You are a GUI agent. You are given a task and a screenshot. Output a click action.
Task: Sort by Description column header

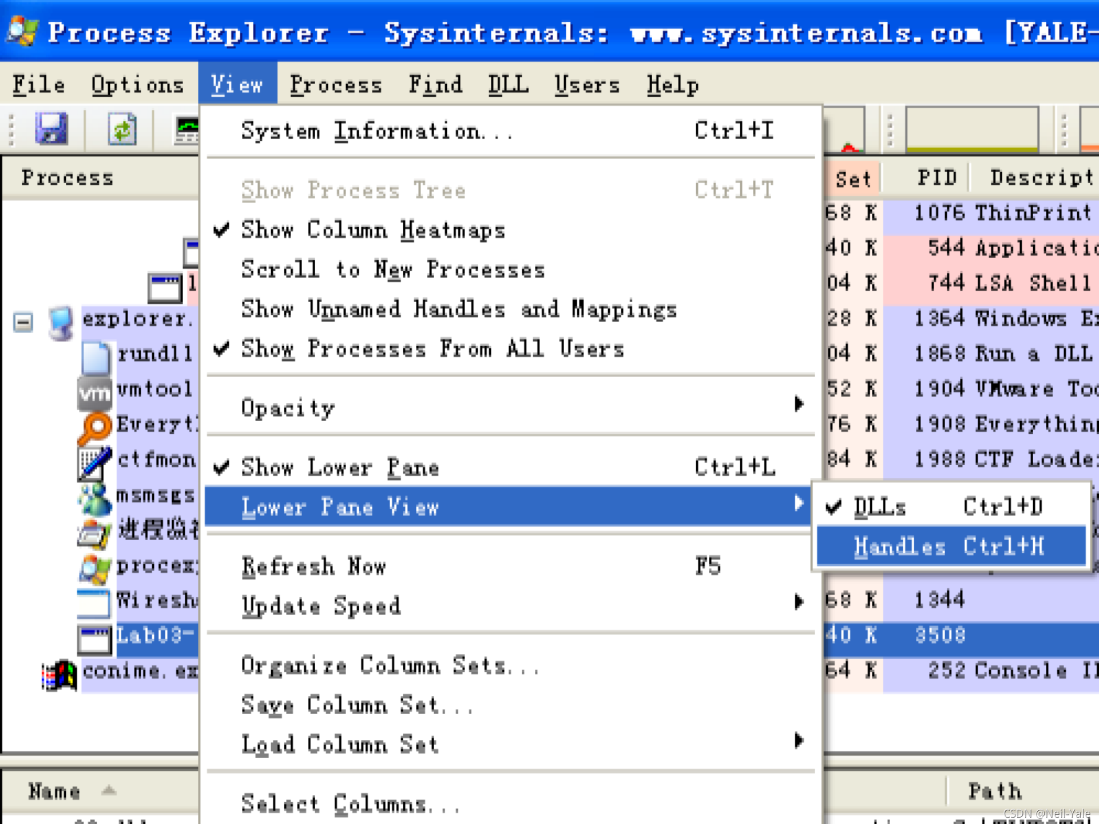1034,178
